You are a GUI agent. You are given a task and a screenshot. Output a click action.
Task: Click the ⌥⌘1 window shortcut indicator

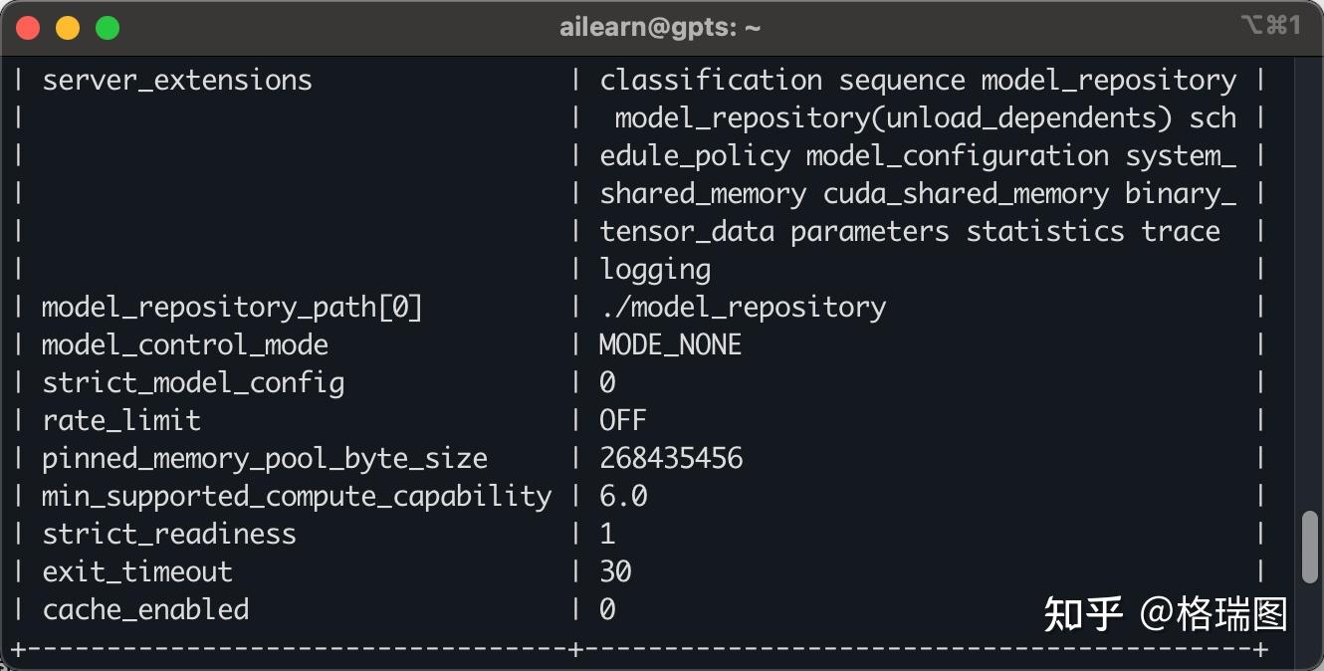point(1270,27)
